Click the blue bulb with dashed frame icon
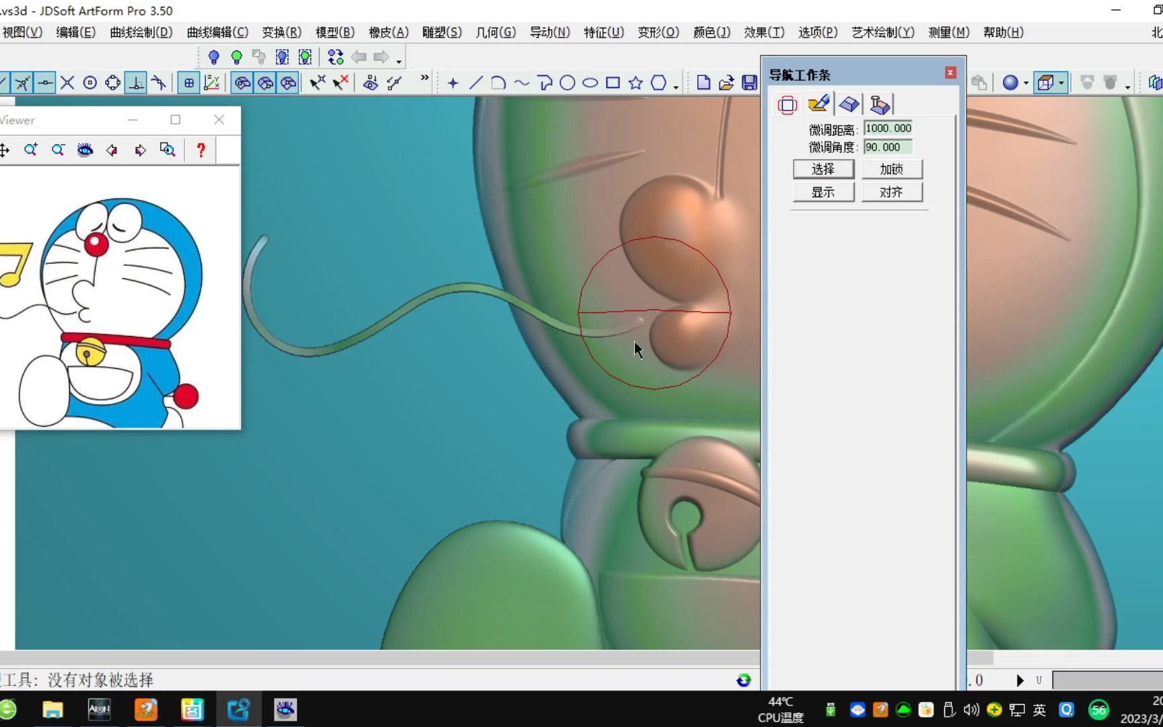This screenshot has width=1163, height=727. [x=283, y=57]
